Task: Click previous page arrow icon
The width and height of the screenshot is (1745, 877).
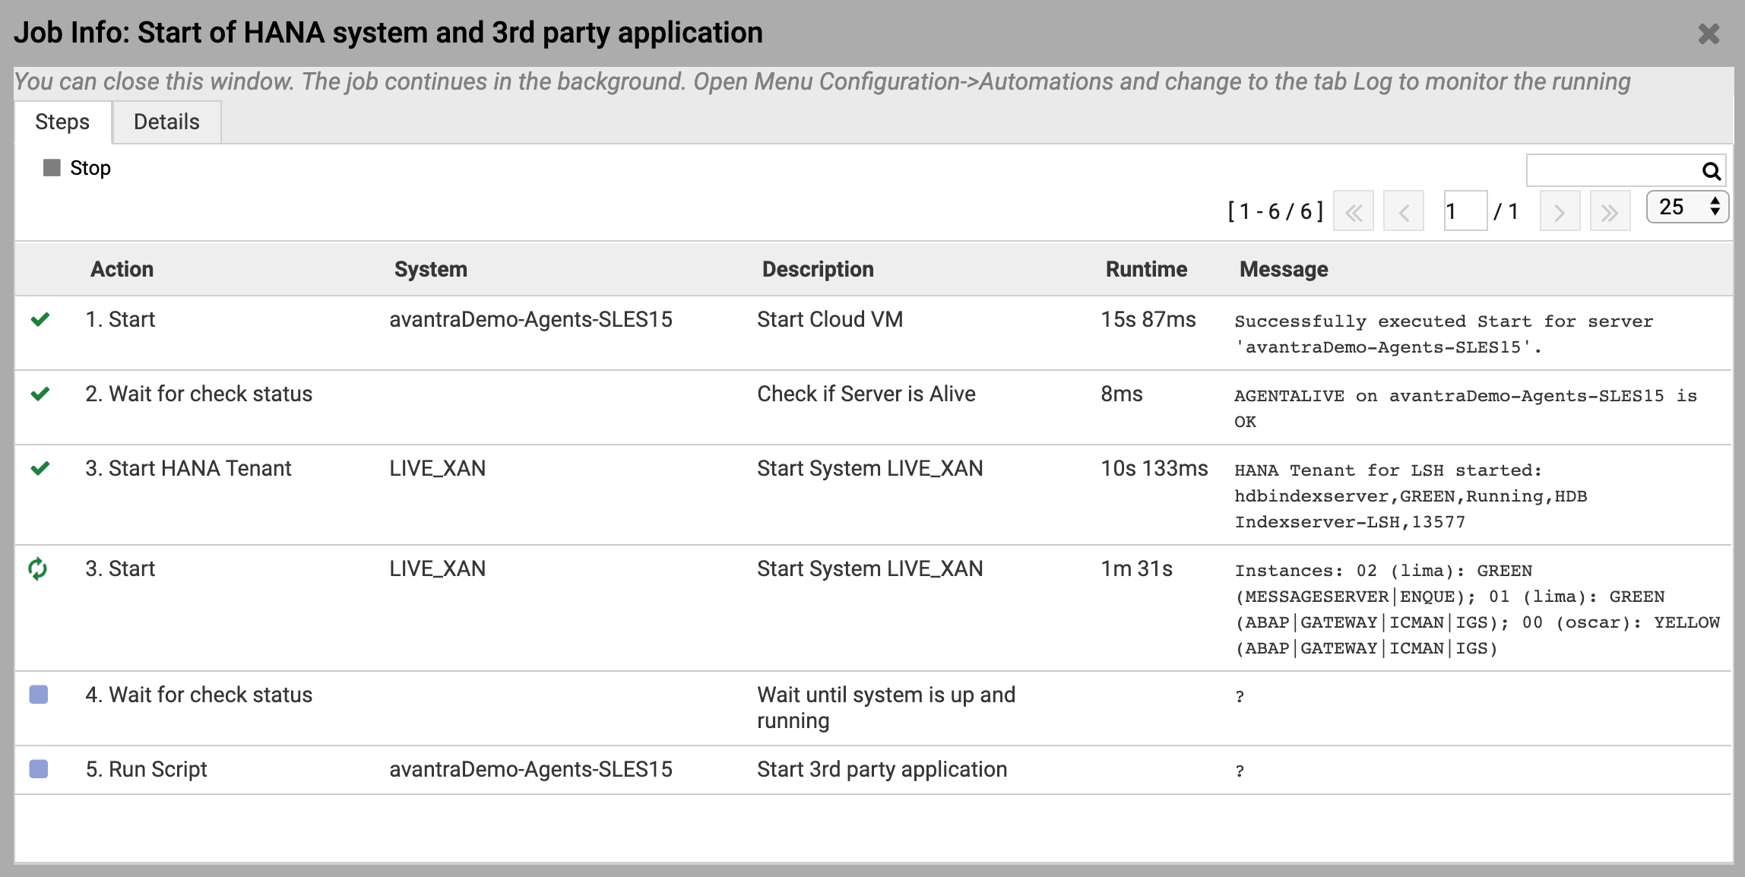Action: [x=1404, y=211]
